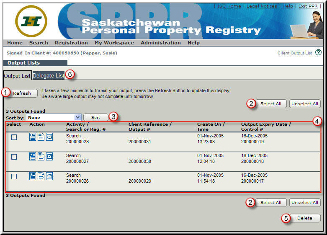The width and height of the screenshot is (327, 235).
Task: Click the search number 200000026
Action: (x=77, y=181)
